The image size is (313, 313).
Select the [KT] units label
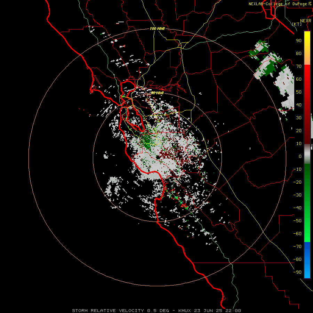(x=297, y=24)
